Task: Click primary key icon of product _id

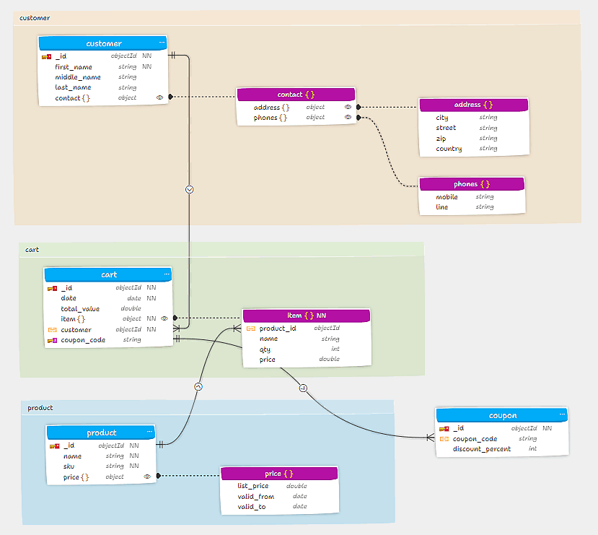Action: (54, 446)
